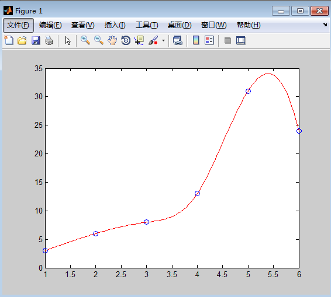
Task: Select the Brush data tool
Action: click(153, 40)
